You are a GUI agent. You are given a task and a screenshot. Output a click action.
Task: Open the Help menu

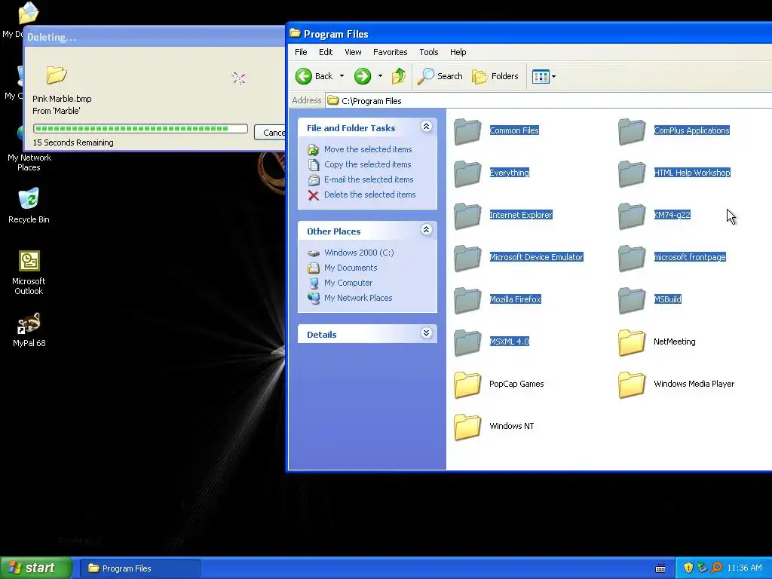458,52
